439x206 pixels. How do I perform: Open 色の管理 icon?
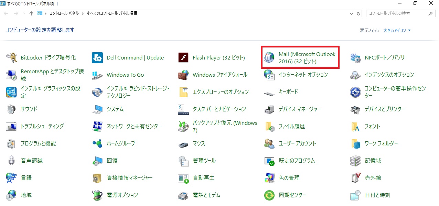pyautogui.click(x=269, y=178)
